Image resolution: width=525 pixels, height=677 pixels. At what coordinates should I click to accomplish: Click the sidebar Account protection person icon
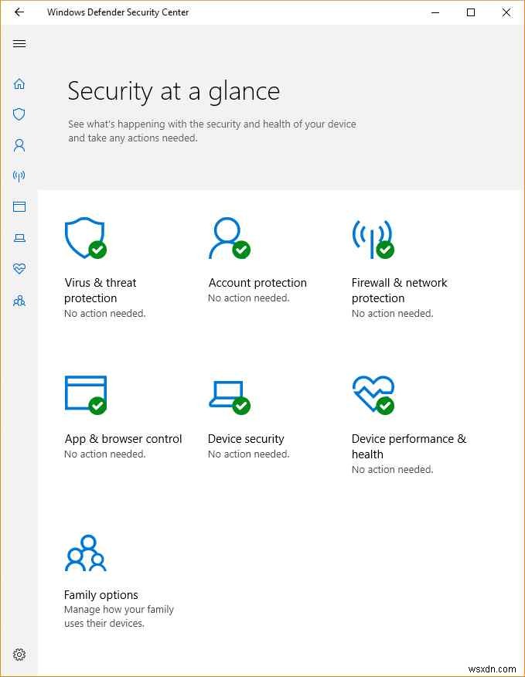tap(19, 145)
